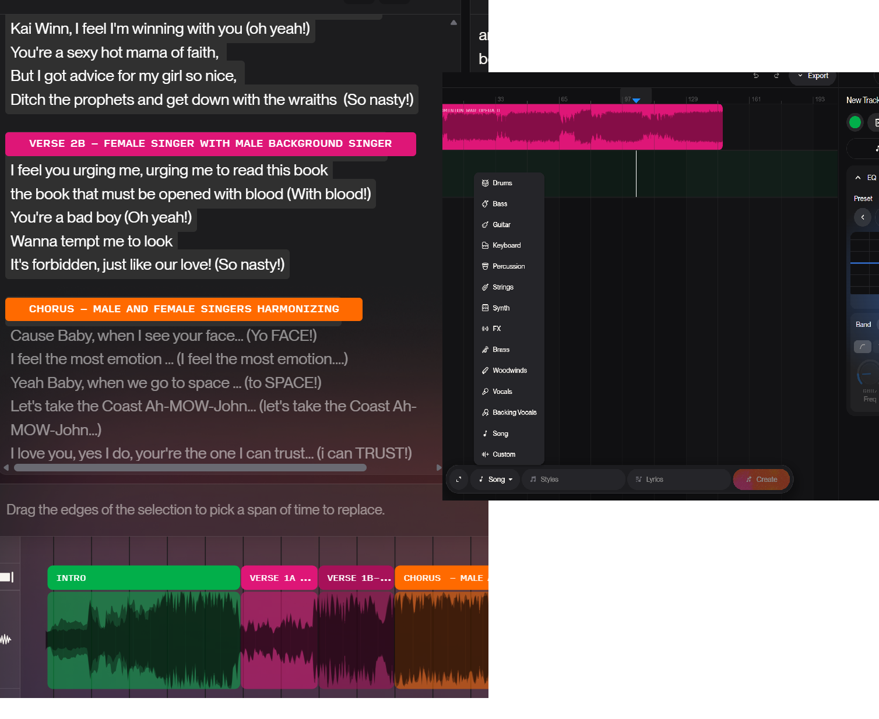Click the Brass trumpet icon
879x719 pixels.
click(x=485, y=350)
